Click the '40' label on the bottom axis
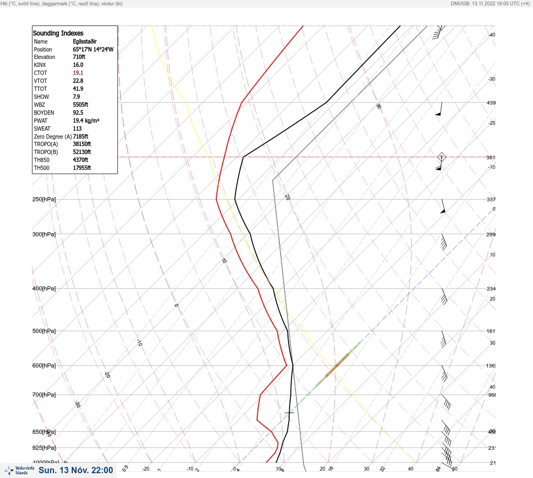Screen dimensions: 533x478 point(411,469)
